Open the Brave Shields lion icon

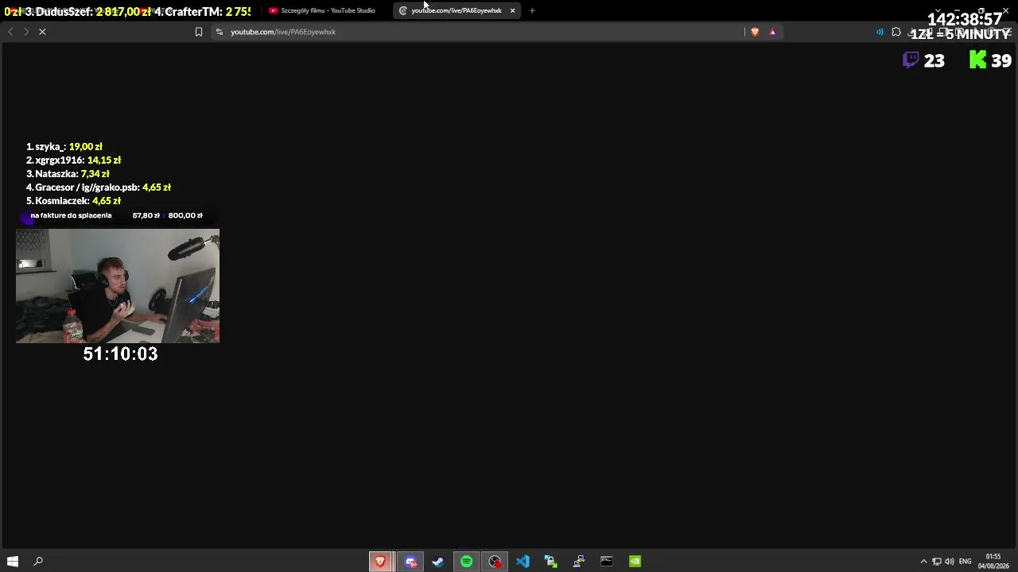tap(755, 32)
